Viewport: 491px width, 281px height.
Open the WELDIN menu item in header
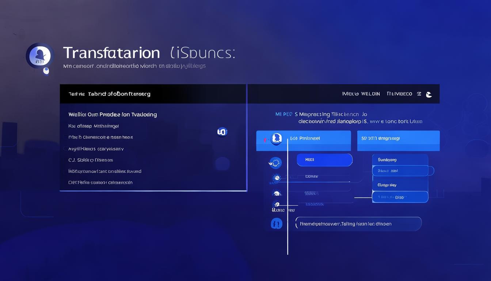coord(370,94)
